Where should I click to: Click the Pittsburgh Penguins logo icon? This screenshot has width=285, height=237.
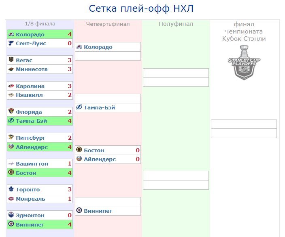point(11,137)
